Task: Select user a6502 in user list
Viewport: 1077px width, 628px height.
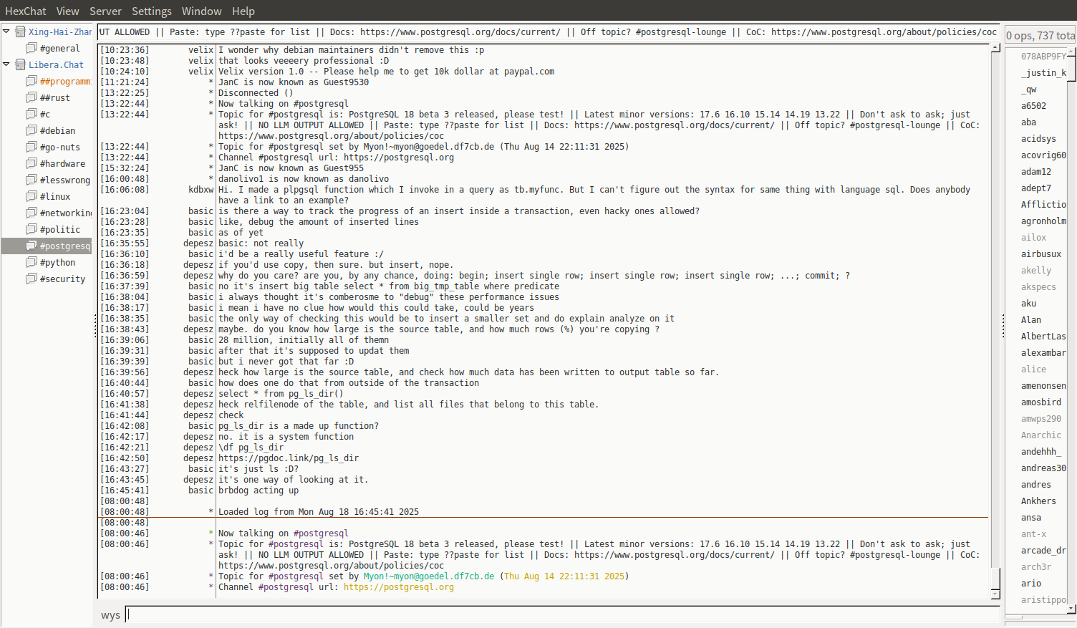Action: pyautogui.click(x=1033, y=106)
